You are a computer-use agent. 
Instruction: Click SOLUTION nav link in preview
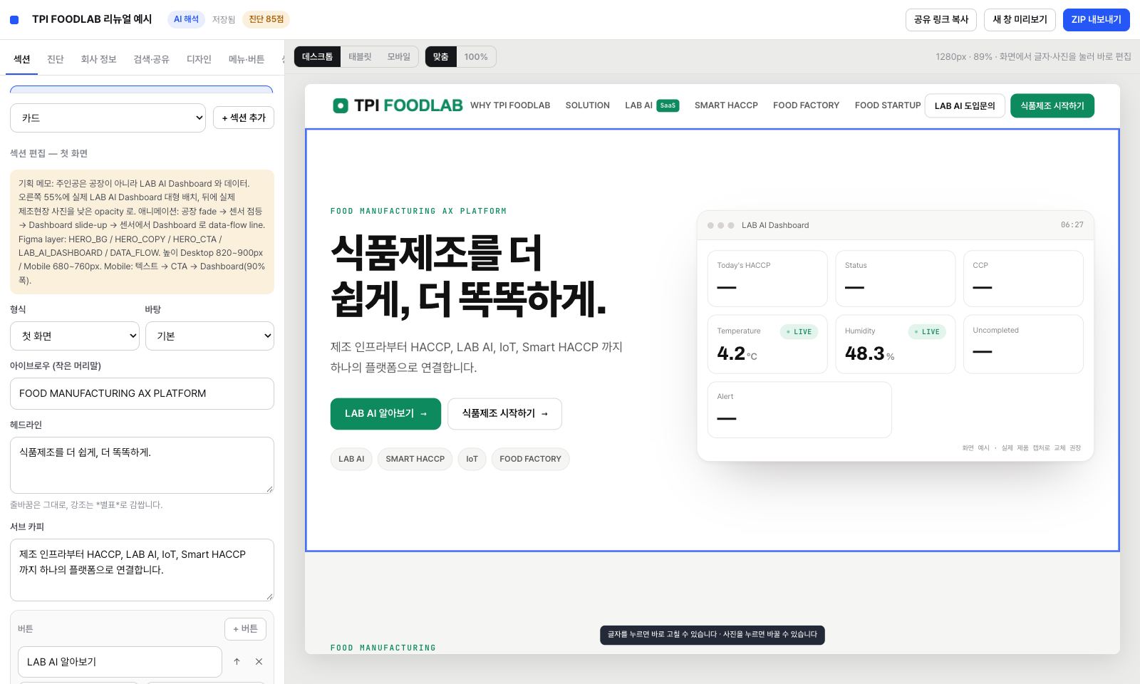tap(588, 105)
